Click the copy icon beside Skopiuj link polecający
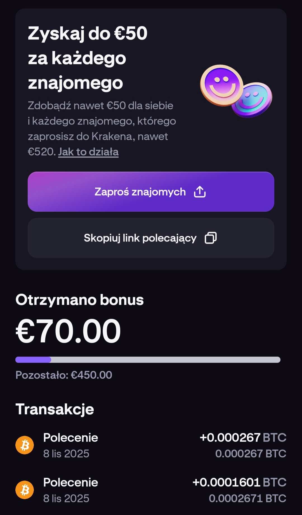The height and width of the screenshot is (515, 302). [211, 238]
